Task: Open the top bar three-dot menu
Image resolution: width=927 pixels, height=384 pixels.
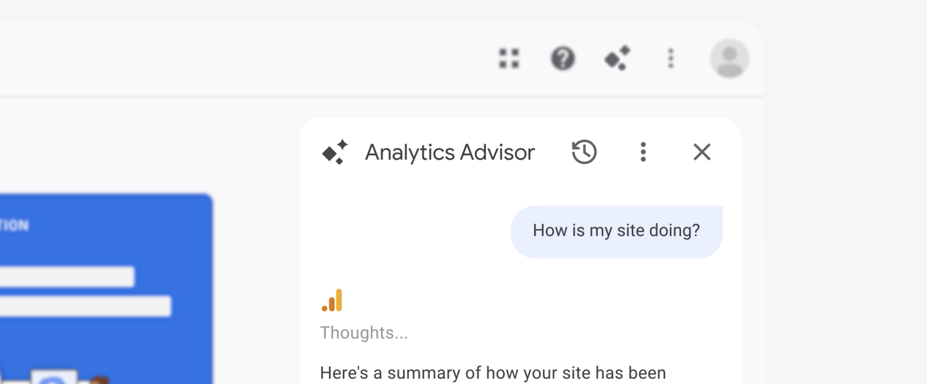Action: 670,59
